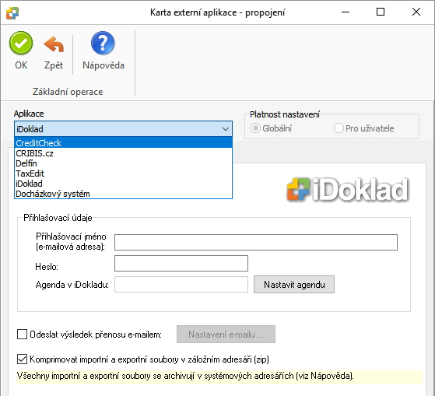Go back using the Zpět arrow icon
This screenshot has width=435, height=396.
[54, 44]
